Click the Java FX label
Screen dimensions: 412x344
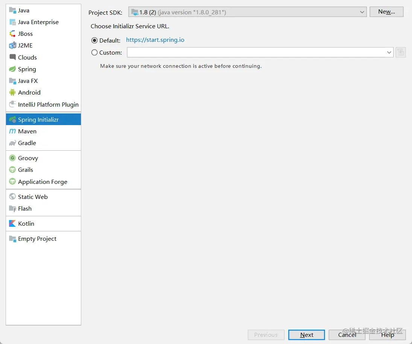click(x=28, y=81)
